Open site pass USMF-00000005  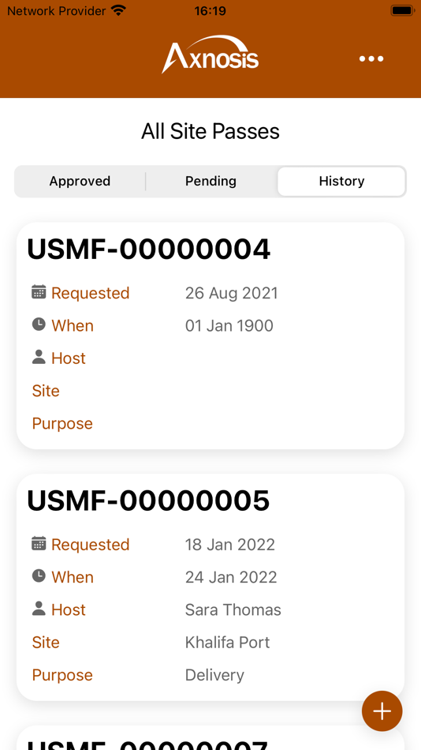point(210,587)
